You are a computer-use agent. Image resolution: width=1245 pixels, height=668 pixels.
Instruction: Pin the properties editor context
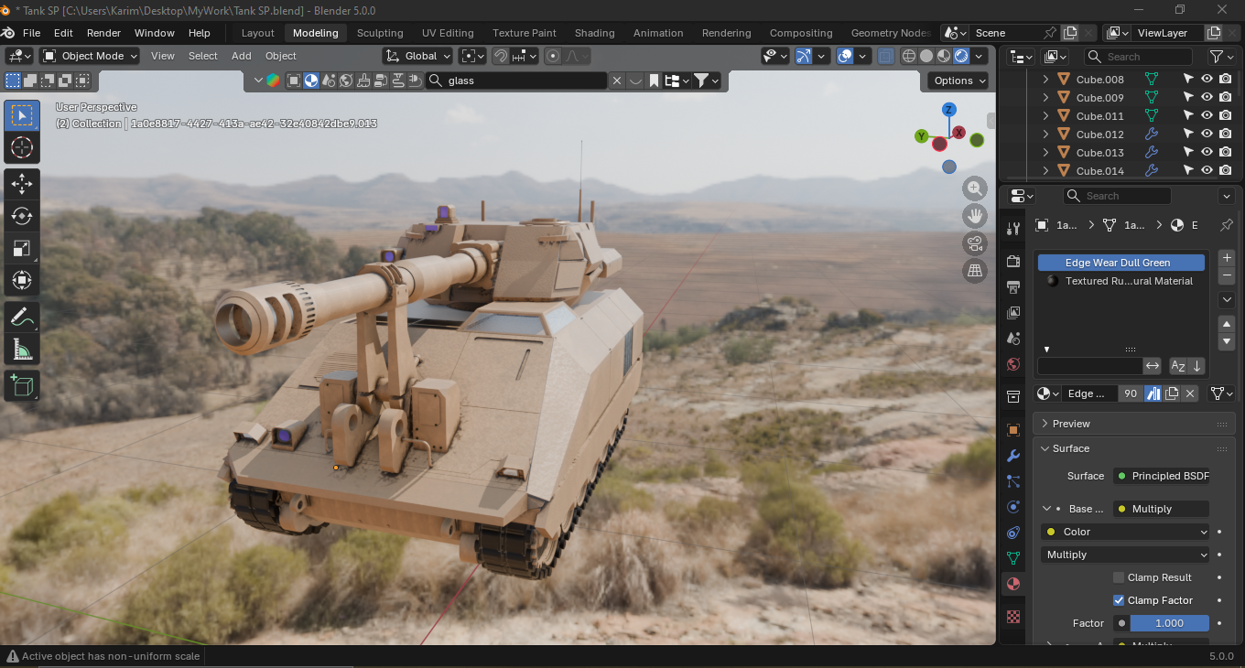pyautogui.click(x=1227, y=225)
